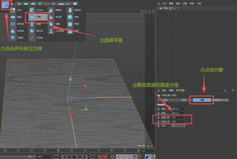This screenshot has width=237, height=159.
Task: Toggle the 平面 object's visibility dots
Action: [173, 8]
